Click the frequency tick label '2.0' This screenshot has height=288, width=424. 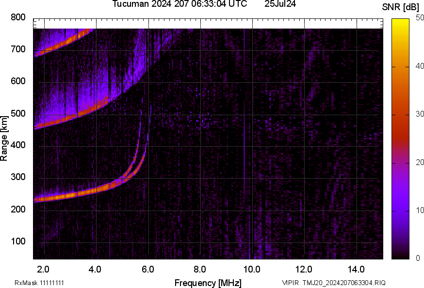point(43,270)
